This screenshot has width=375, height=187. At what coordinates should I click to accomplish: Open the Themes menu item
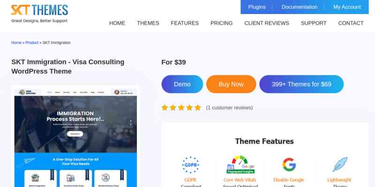coord(148,23)
